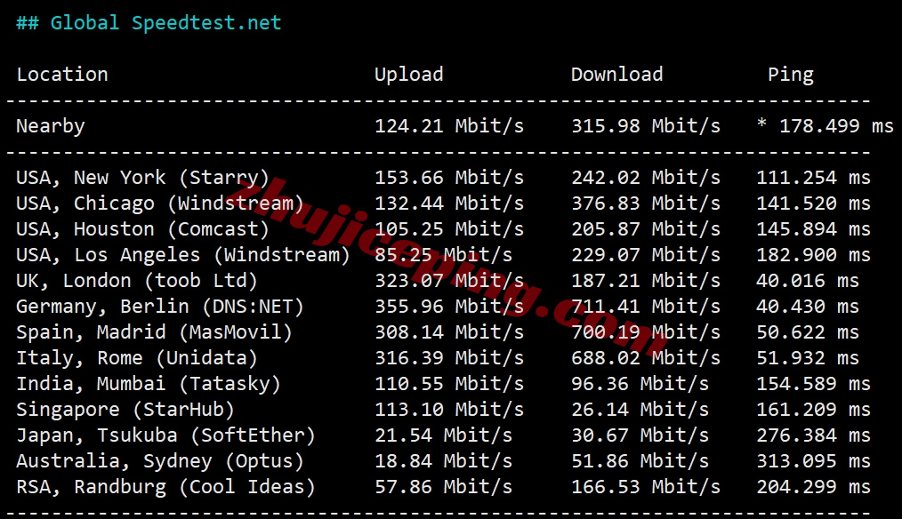
Task: Select the USA, New York (Starry) row
Action: [x=443, y=178]
